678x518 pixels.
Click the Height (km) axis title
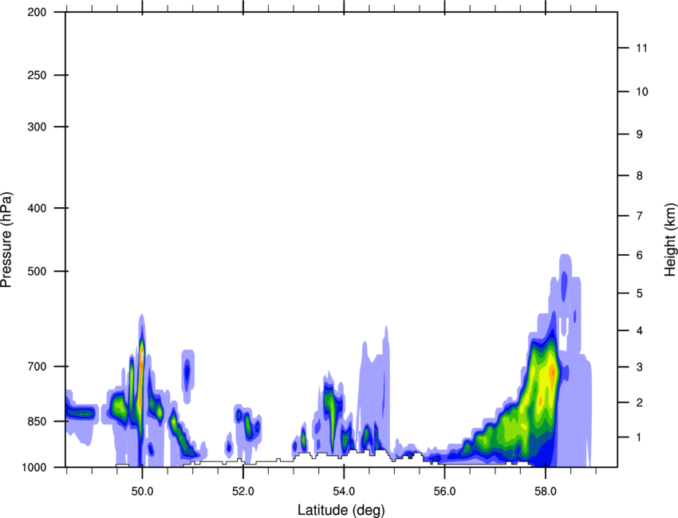pyautogui.click(x=670, y=239)
